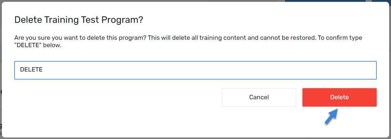
Task: Click the red Delete button
Action: click(339, 97)
